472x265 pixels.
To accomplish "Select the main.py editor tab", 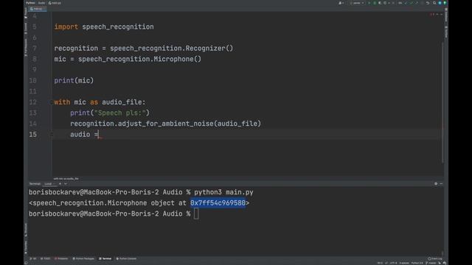I will 38,9.
